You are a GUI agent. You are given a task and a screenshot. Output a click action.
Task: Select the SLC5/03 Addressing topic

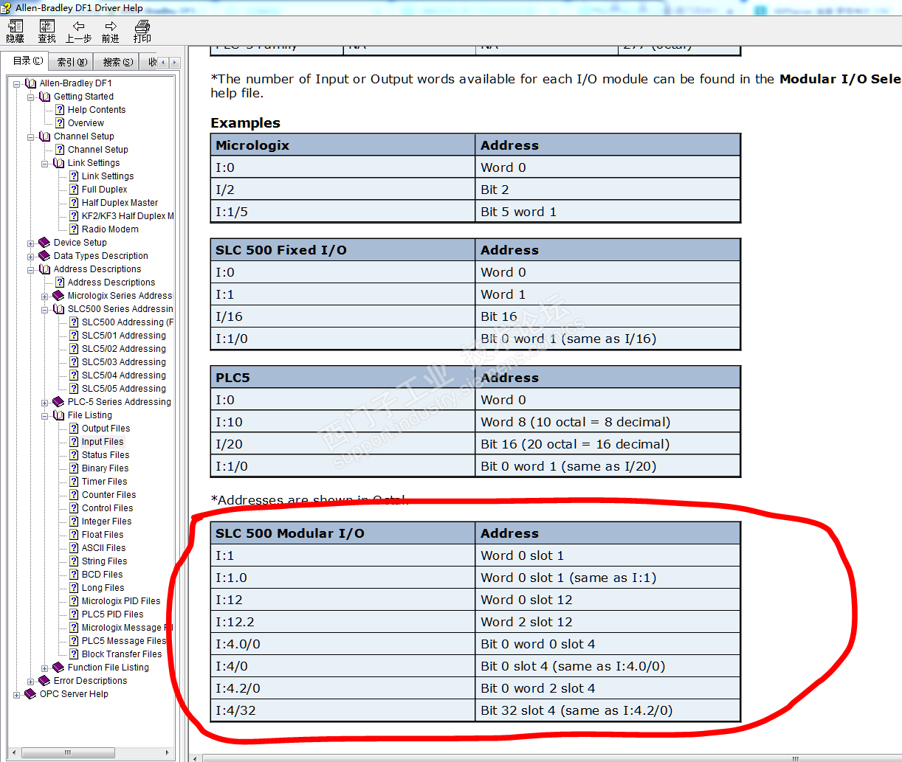[x=123, y=362]
